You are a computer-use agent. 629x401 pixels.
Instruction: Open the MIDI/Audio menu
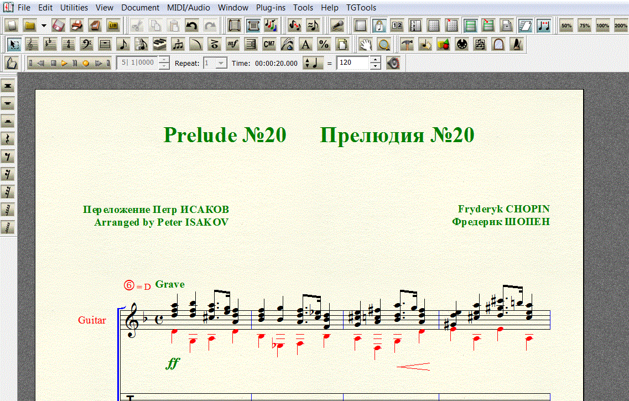188,8
